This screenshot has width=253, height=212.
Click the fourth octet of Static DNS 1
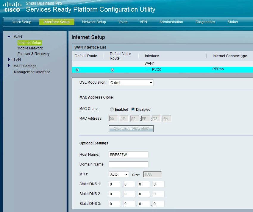[159, 184]
